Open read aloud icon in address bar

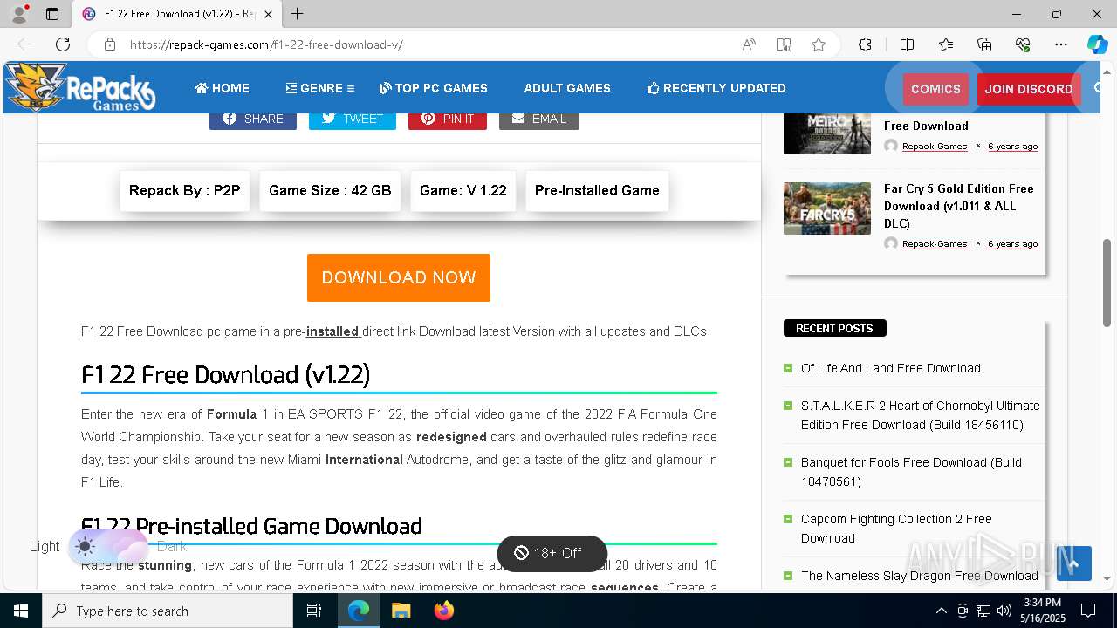[749, 44]
